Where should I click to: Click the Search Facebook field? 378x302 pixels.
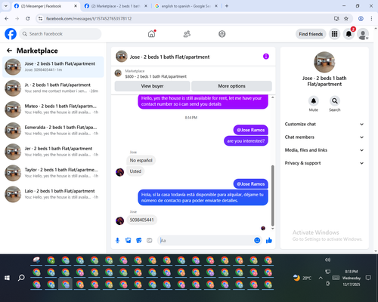coord(60,34)
